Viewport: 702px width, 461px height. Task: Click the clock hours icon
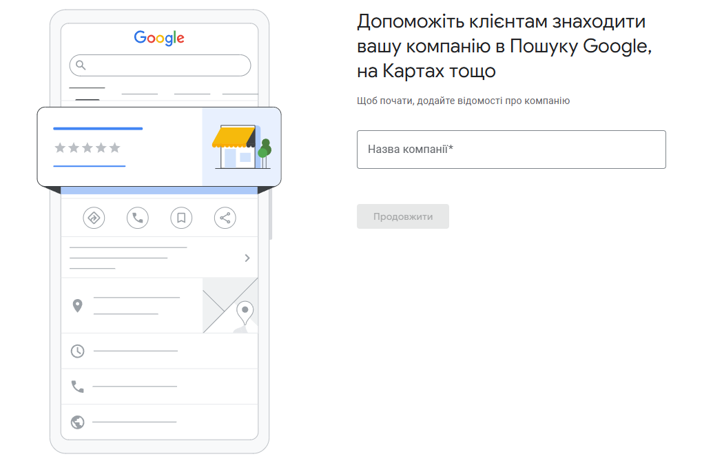77,351
